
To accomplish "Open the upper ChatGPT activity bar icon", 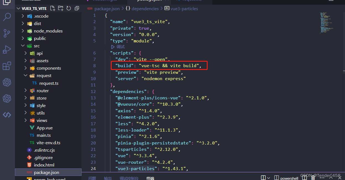I will coord(7,82).
